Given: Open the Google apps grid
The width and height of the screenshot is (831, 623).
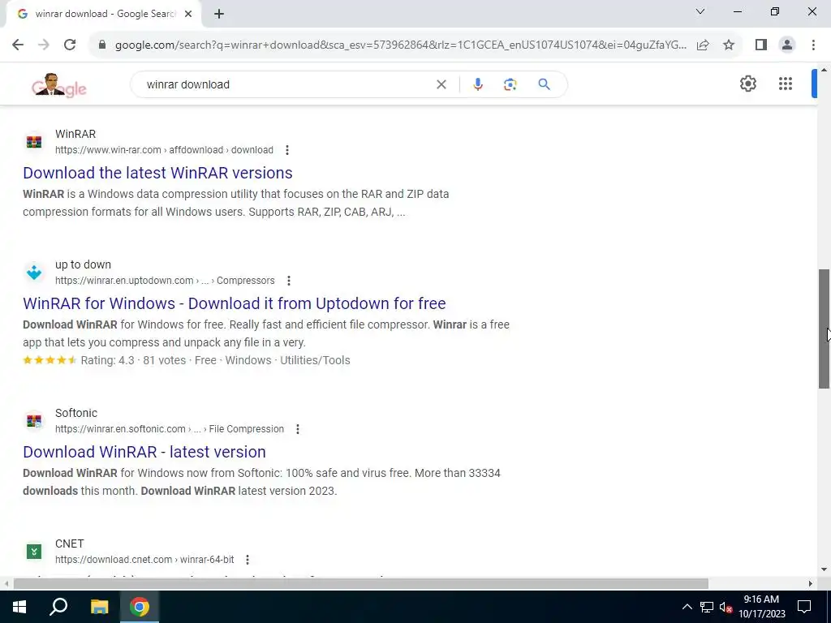Looking at the screenshot, I should pyautogui.click(x=786, y=84).
